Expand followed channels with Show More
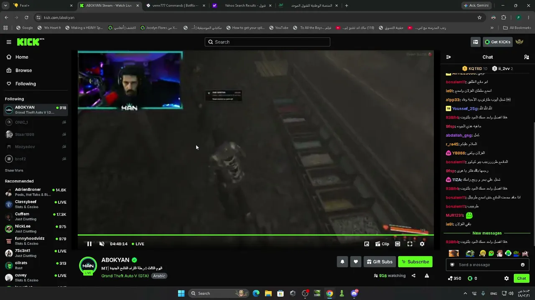Screen dimensions: 535x300 14,170
